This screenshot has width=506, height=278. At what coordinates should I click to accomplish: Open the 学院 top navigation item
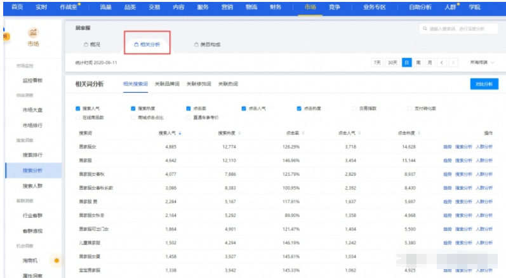click(x=474, y=7)
